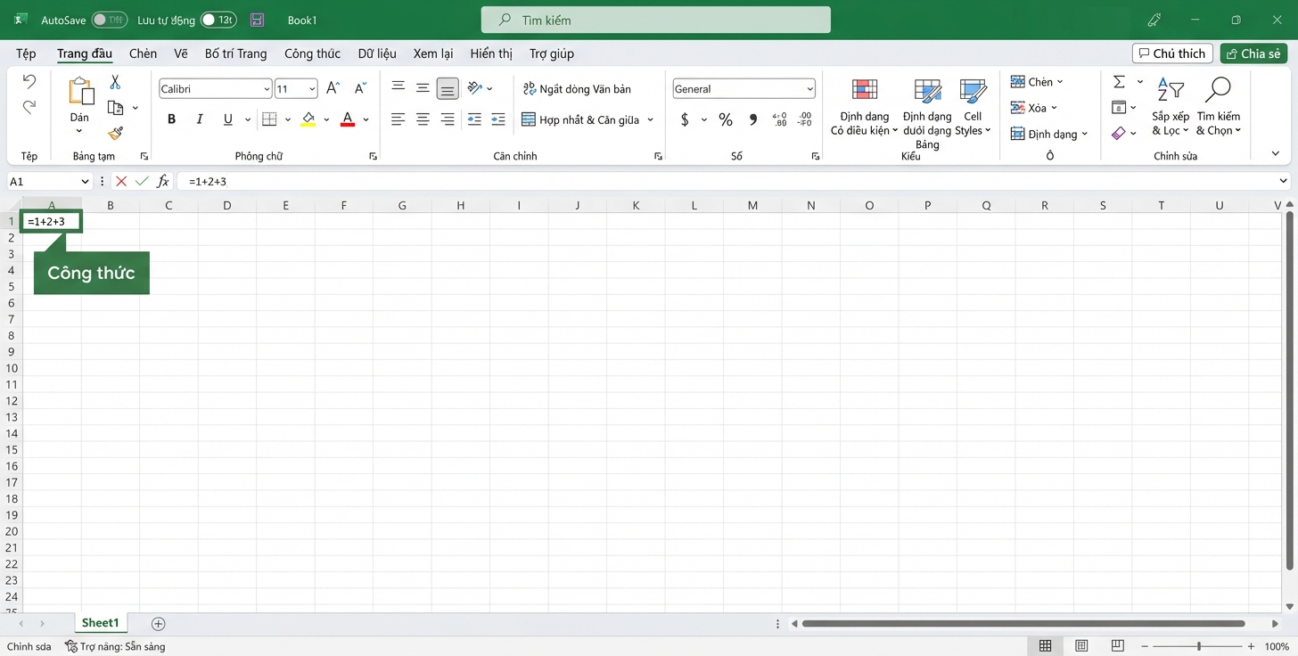Click the Tìm kiếm search box

pyautogui.click(x=655, y=20)
